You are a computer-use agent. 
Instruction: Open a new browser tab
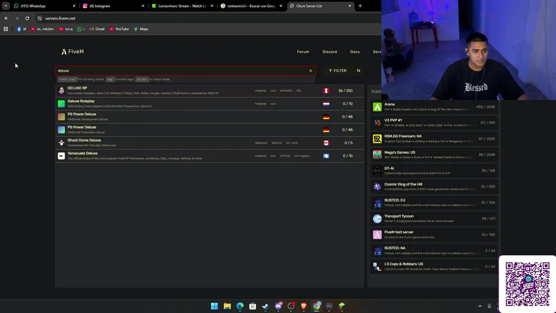click(360, 6)
